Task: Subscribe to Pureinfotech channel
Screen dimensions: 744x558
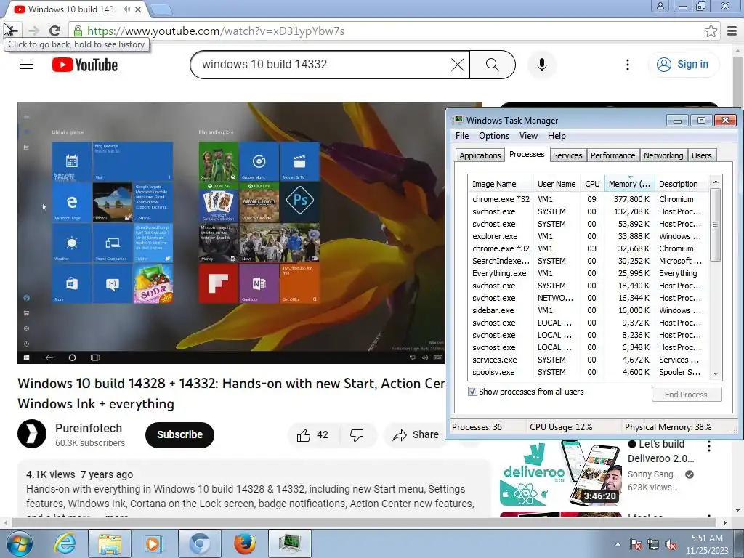Action: 180,434
